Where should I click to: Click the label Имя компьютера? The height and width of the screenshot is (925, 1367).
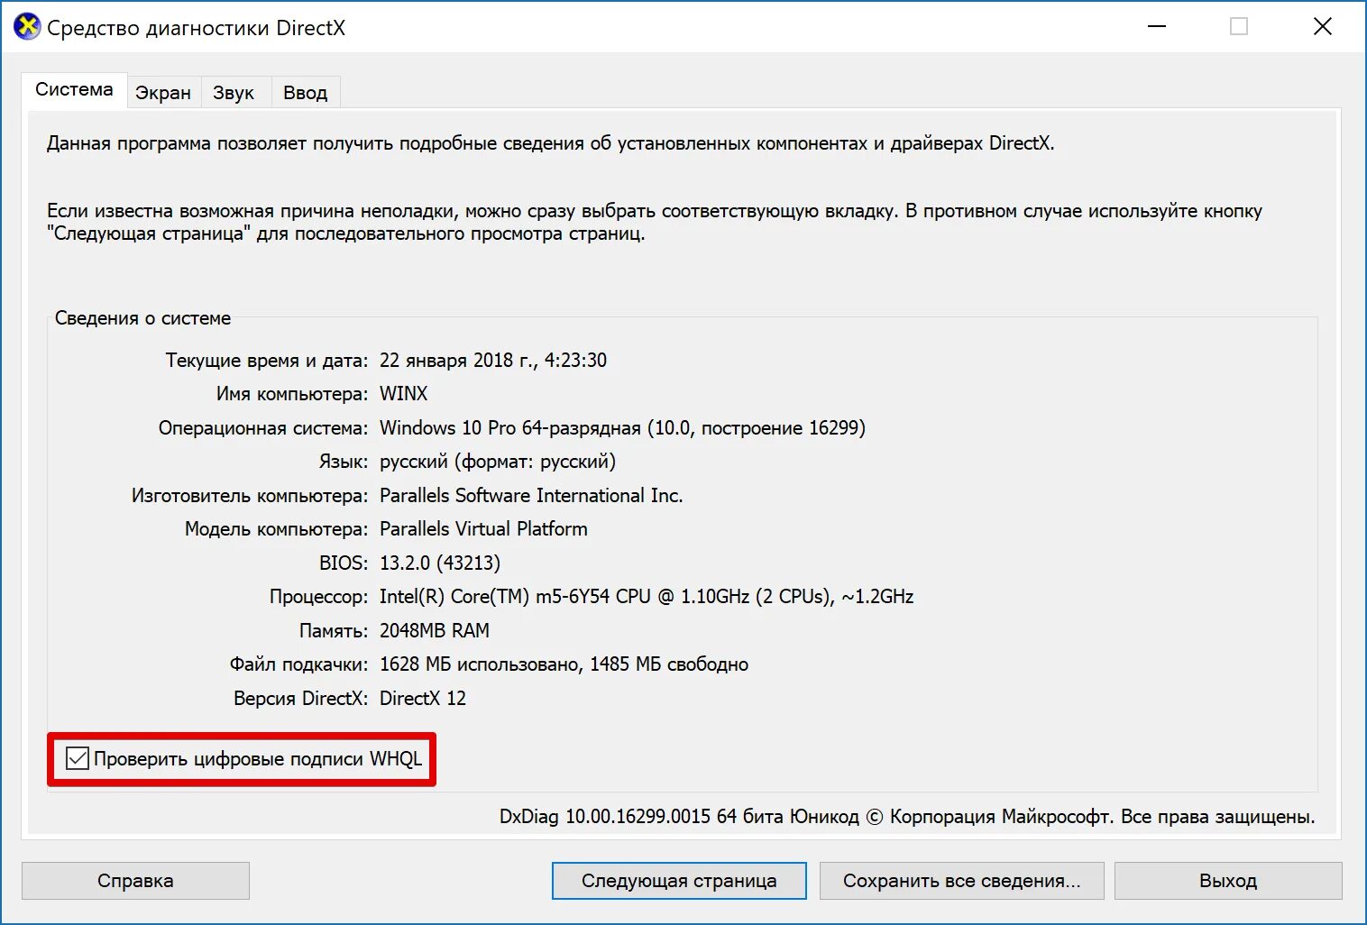tap(292, 394)
